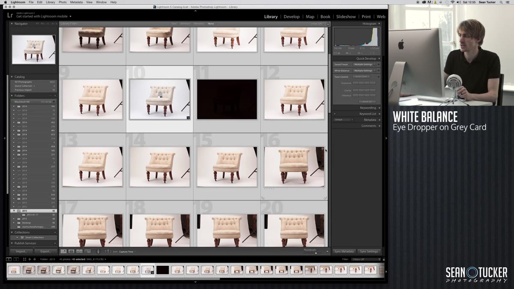The image size is (514, 289).
Task: Open Survey view icon in toolbar
Action: 87,251
